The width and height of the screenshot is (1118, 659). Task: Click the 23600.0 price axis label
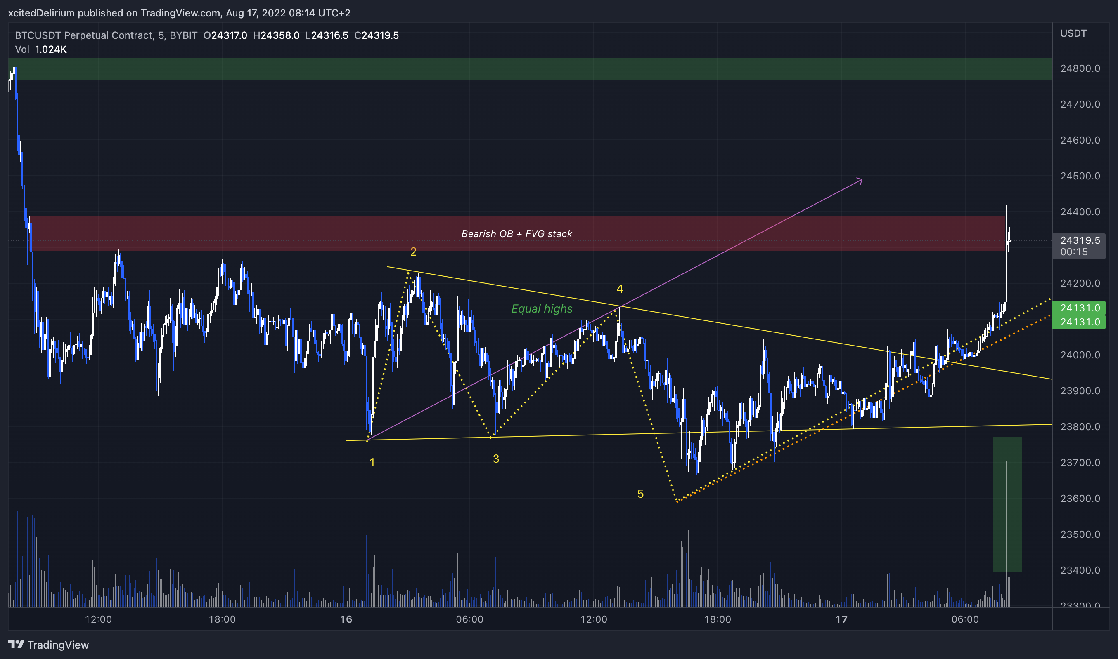coord(1080,498)
